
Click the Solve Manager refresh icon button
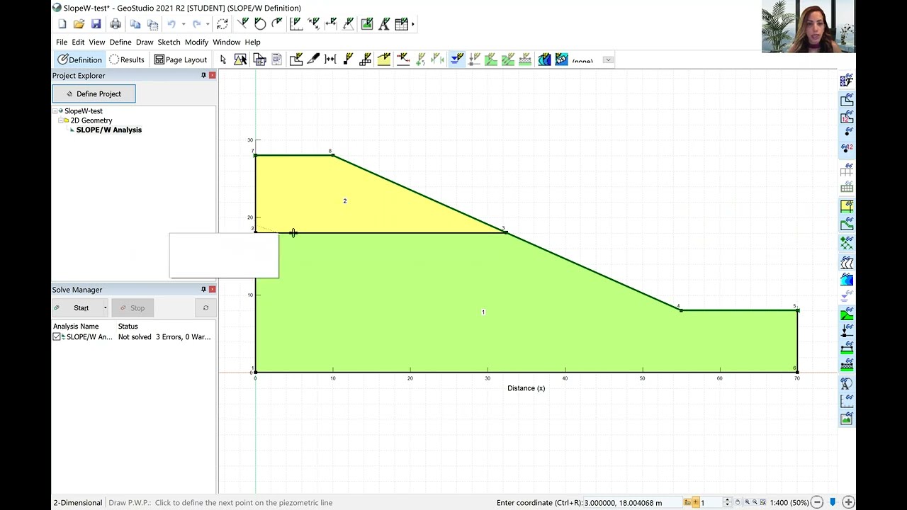(x=205, y=308)
